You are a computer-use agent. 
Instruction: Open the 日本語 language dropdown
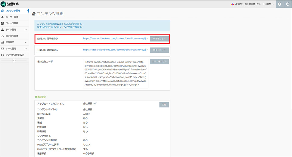[269, 4]
